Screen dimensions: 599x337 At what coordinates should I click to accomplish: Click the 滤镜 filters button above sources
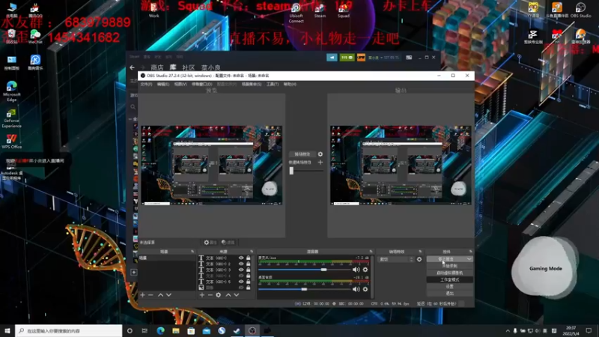click(228, 242)
